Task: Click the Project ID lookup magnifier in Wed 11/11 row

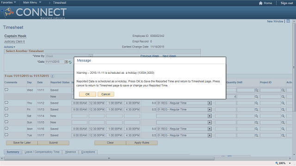Action: click(x=283, y=90)
